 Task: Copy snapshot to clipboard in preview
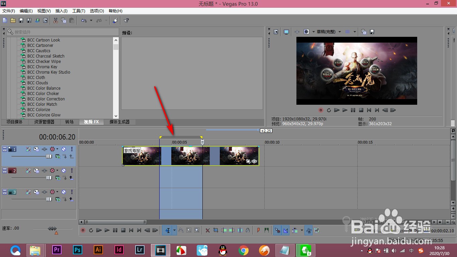pos(364,32)
